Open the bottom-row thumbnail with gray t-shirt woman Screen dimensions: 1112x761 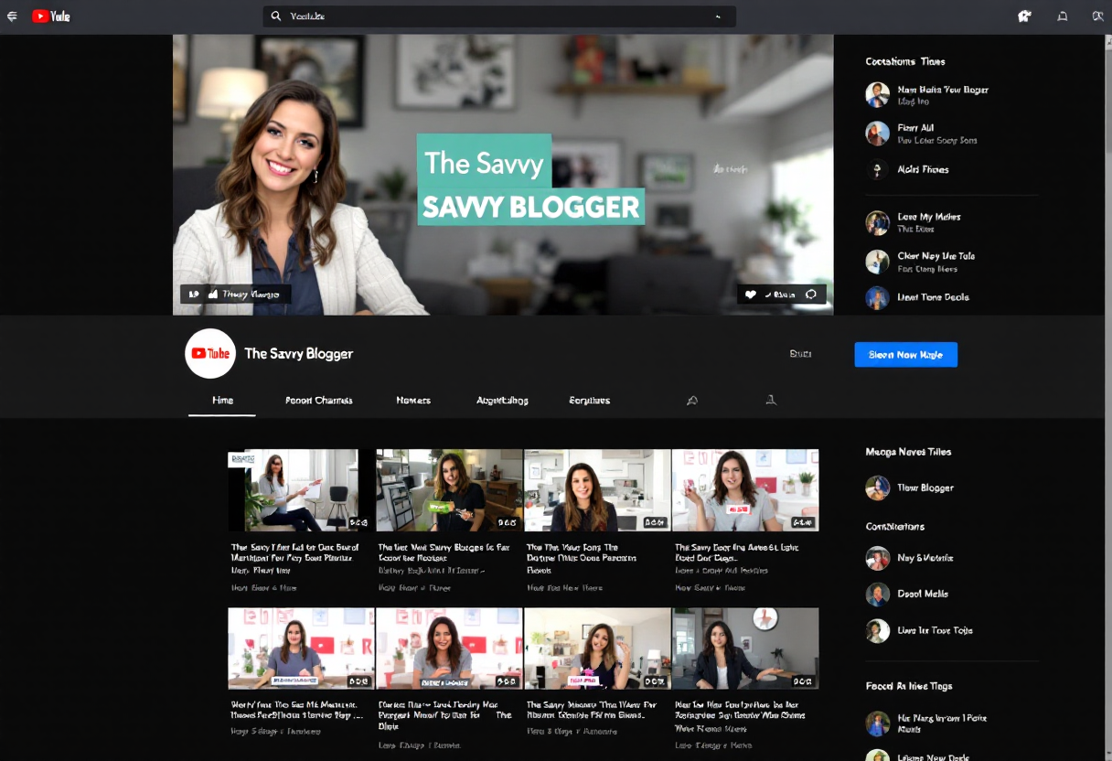pos(449,648)
